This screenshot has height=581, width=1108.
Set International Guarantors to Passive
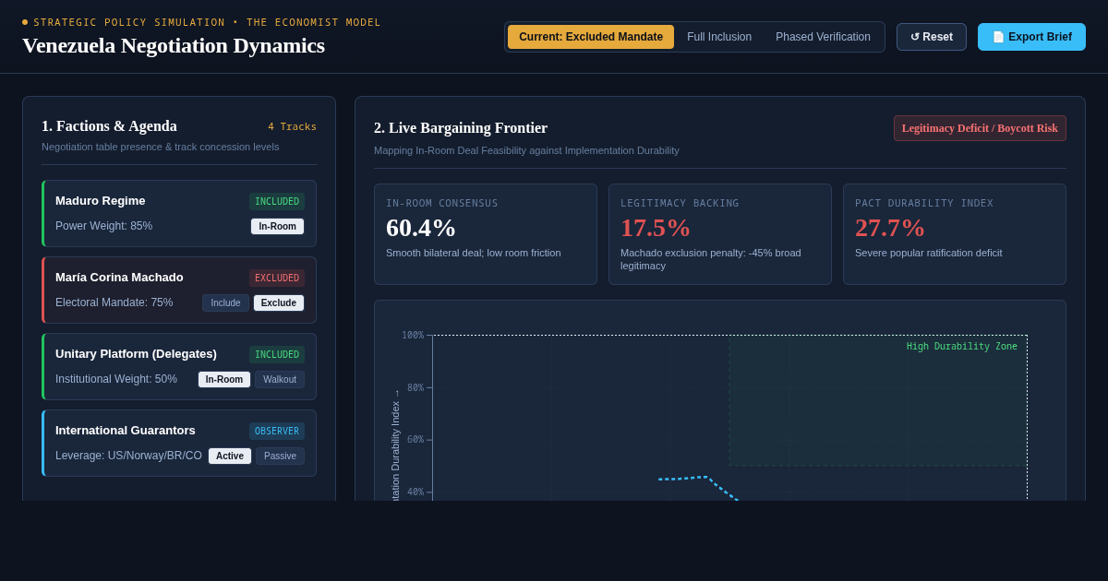coord(280,456)
